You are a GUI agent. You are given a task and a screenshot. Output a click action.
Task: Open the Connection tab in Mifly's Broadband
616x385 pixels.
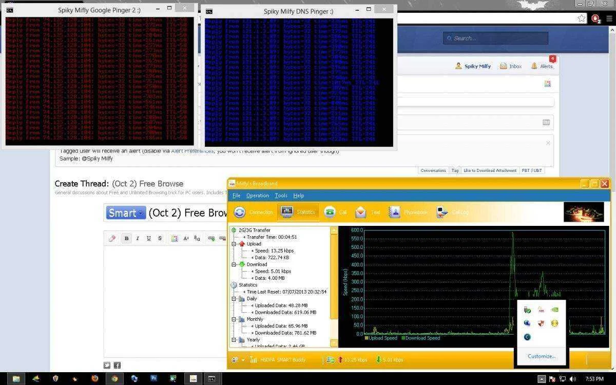point(254,212)
